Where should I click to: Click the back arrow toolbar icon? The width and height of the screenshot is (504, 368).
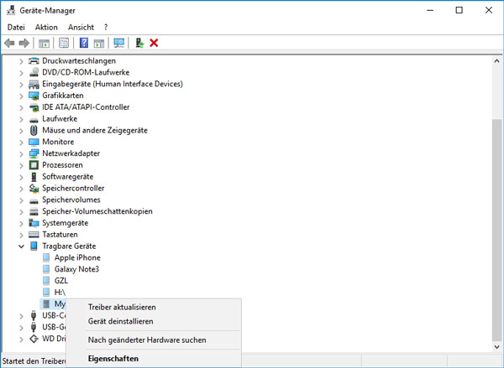coord(10,43)
